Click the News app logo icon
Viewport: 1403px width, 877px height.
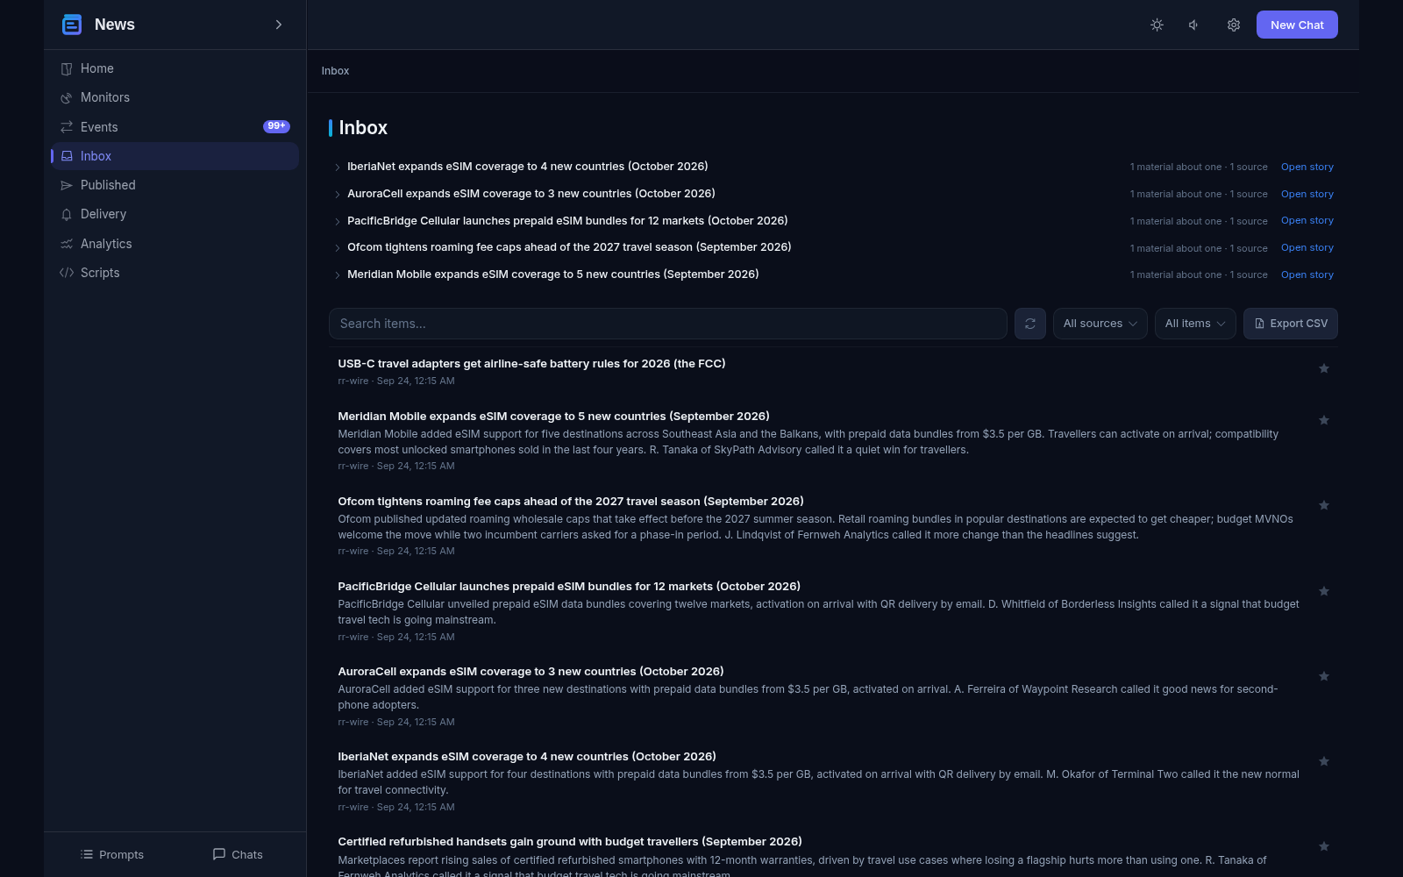(x=72, y=25)
